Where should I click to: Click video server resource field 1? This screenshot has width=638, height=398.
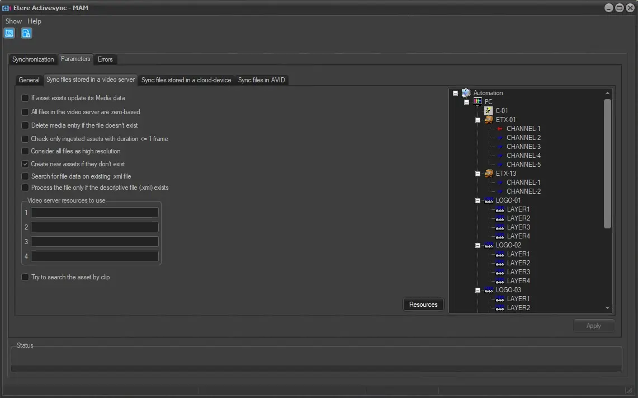(x=94, y=213)
